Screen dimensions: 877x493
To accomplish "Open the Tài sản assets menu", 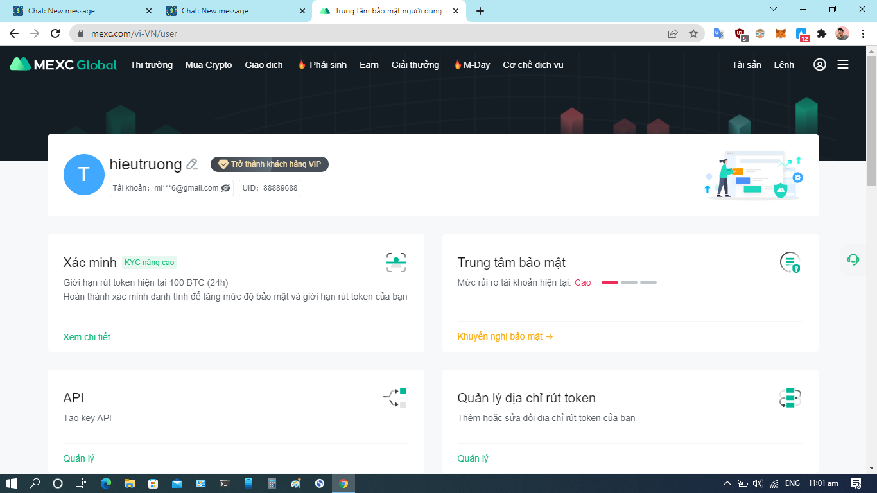I will pos(747,65).
